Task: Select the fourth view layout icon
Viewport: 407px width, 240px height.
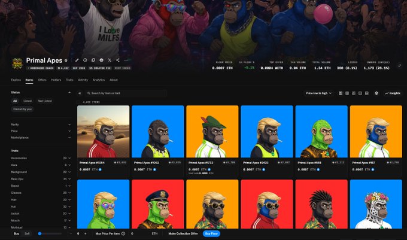Action: point(360,93)
